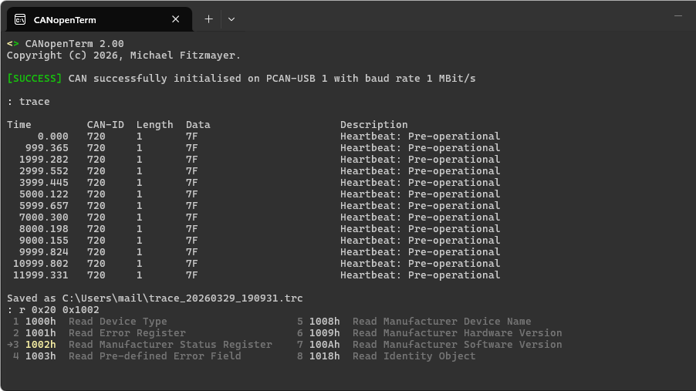Click timestamp 2999.552
The width and height of the screenshot is (696, 391).
pos(43,171)
